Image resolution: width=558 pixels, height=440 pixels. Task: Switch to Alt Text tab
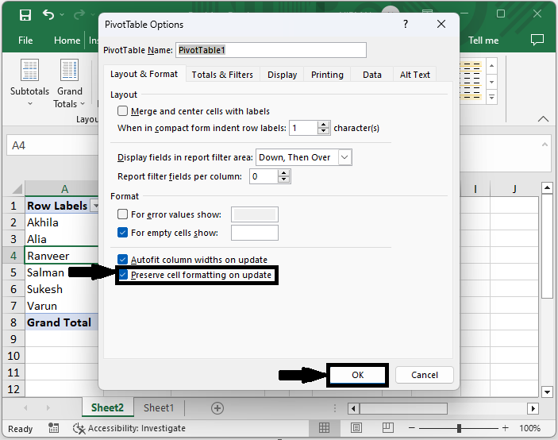point(415,75)
